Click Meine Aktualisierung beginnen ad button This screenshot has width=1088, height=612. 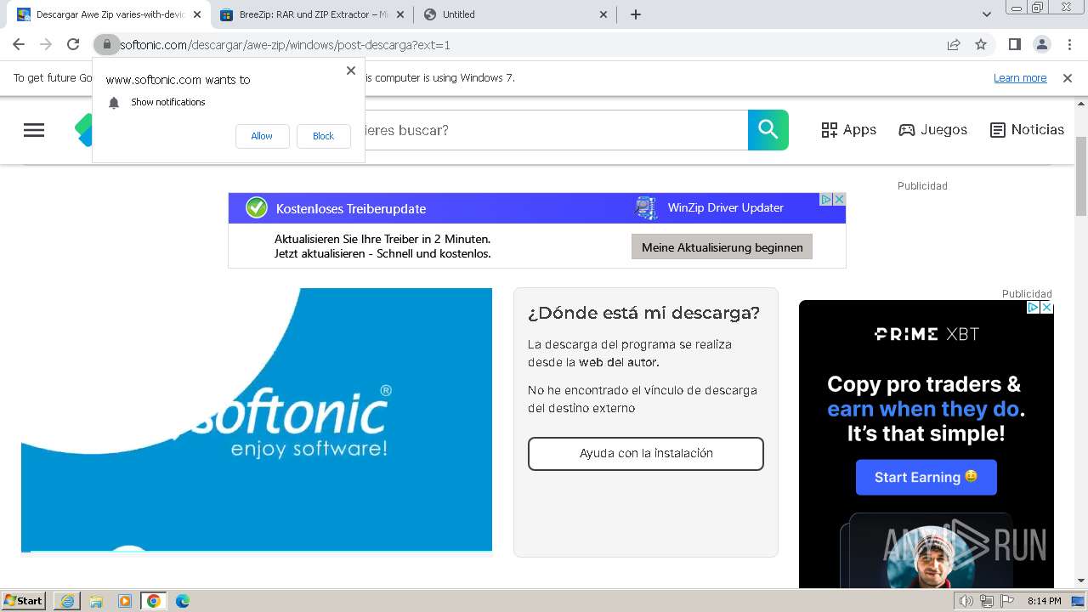click(x=722, y=247)
